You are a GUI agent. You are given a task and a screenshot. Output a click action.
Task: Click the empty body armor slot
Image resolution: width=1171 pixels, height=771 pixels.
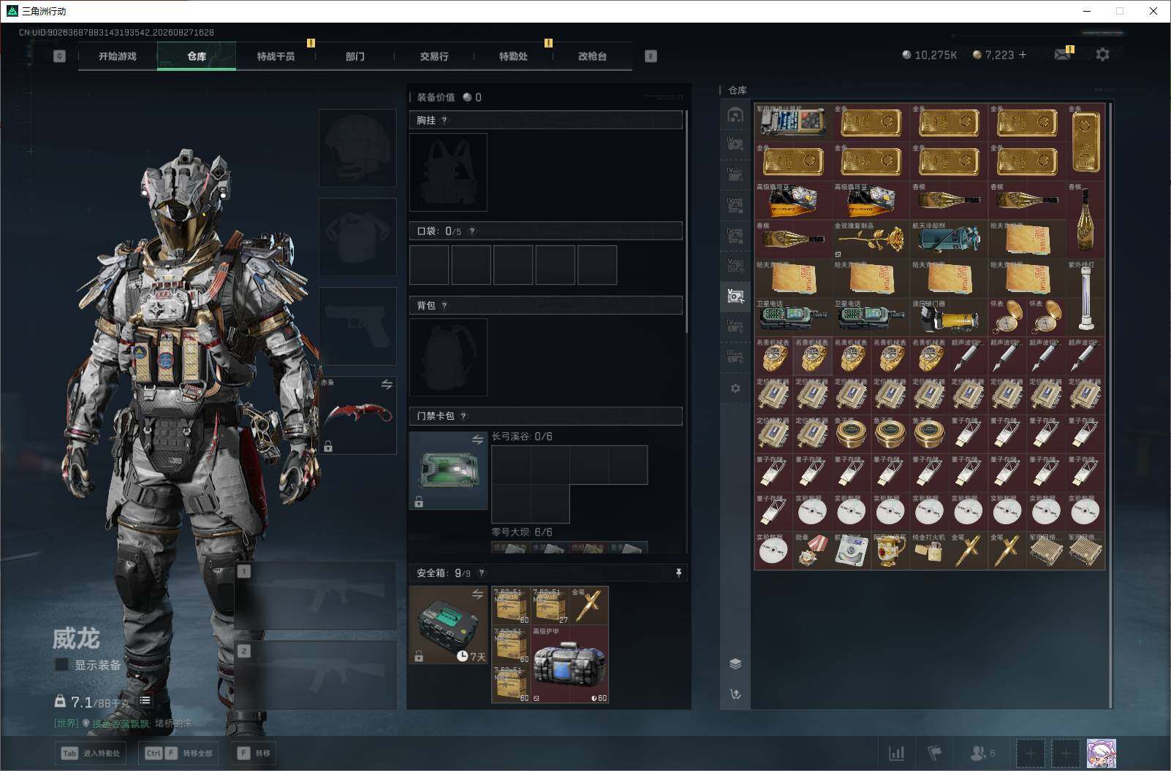357,237
